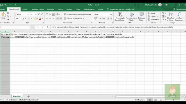Image resolution: width=186 pixels, height=104 pixels.
Task: Switch to Page Layout view icon
Action: click(x=155, y=100)
